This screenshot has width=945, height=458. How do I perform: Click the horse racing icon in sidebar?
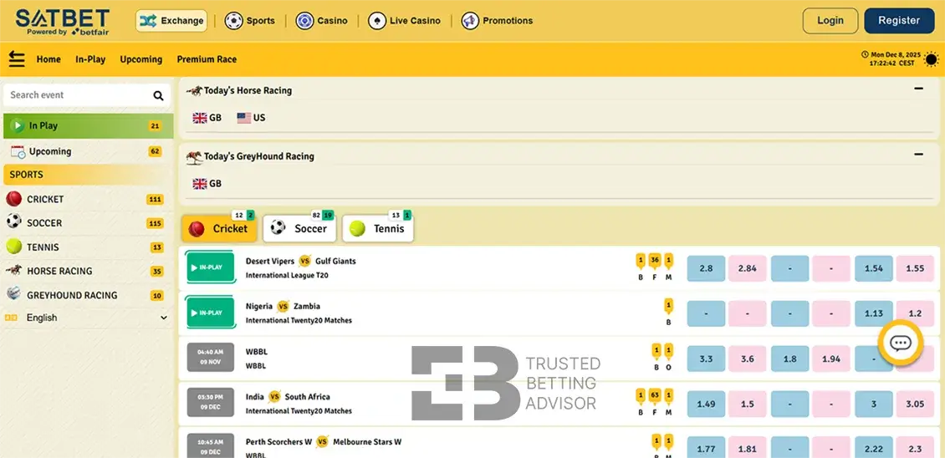[14, 271]
